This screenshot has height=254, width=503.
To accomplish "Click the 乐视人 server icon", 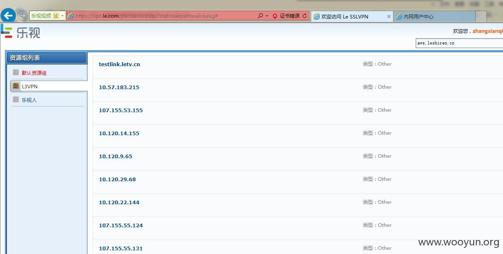I will click(16, 99).
